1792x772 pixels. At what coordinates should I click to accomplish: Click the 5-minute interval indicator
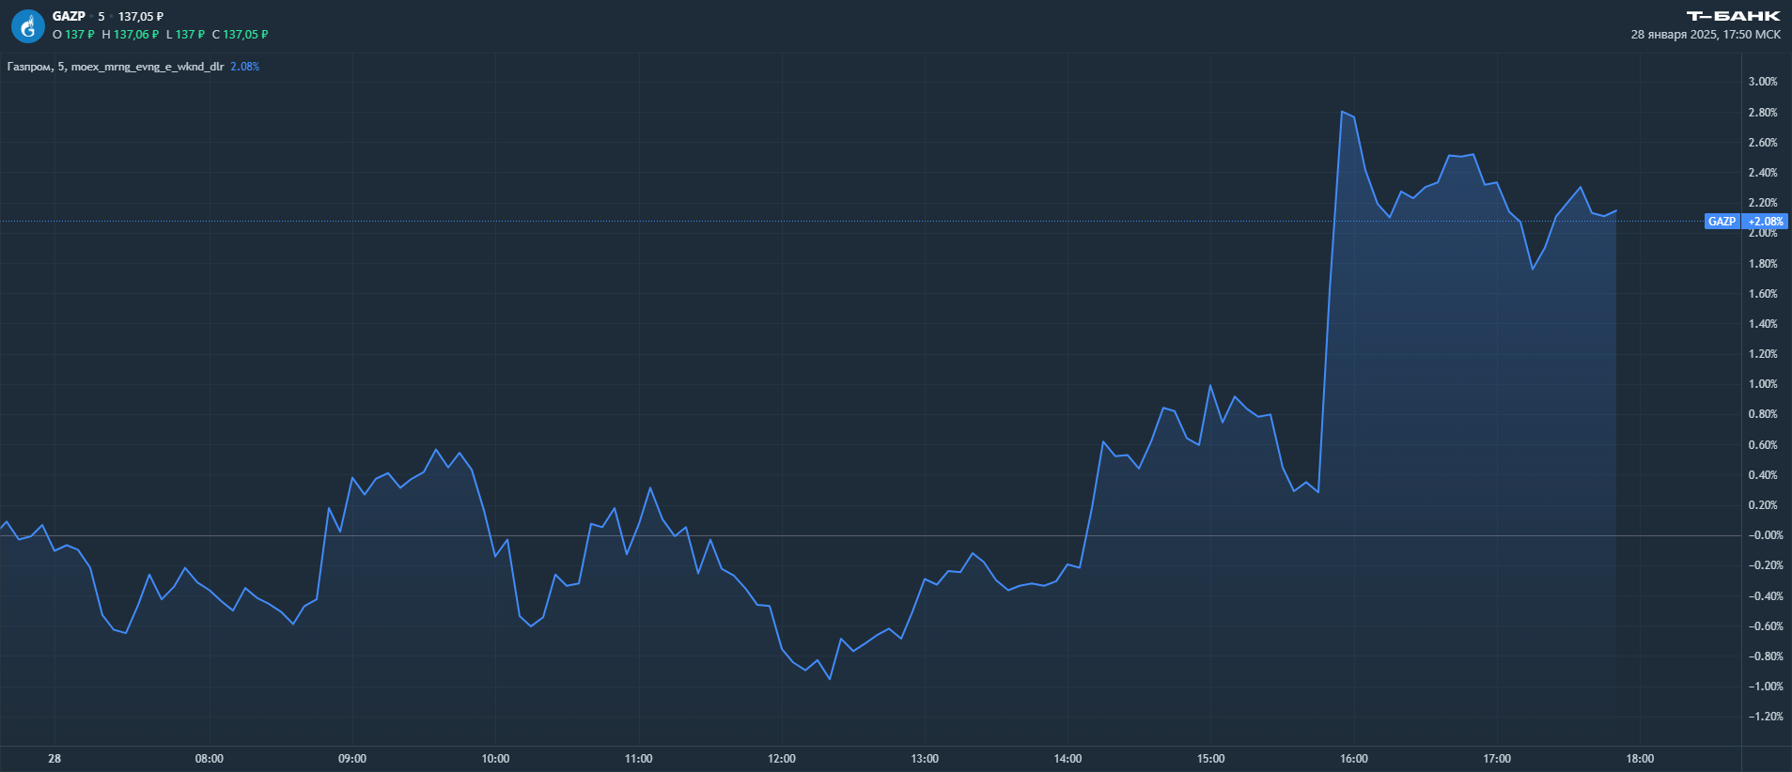(101, 16)
